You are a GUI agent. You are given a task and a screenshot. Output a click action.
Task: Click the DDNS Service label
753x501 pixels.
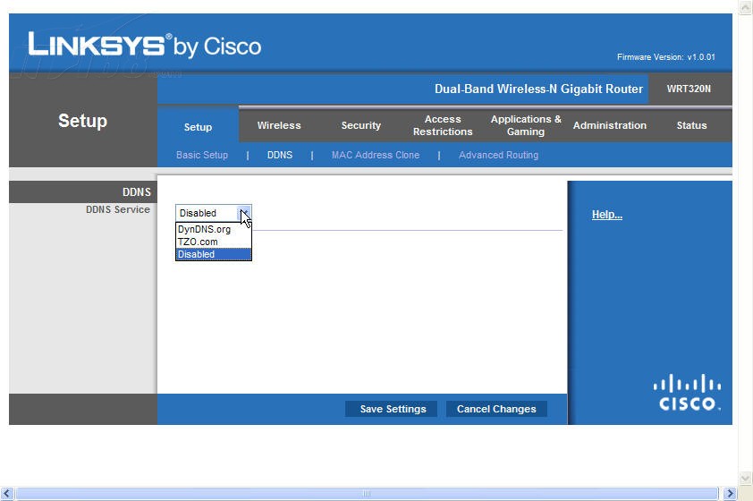click(x=118, y=209)
